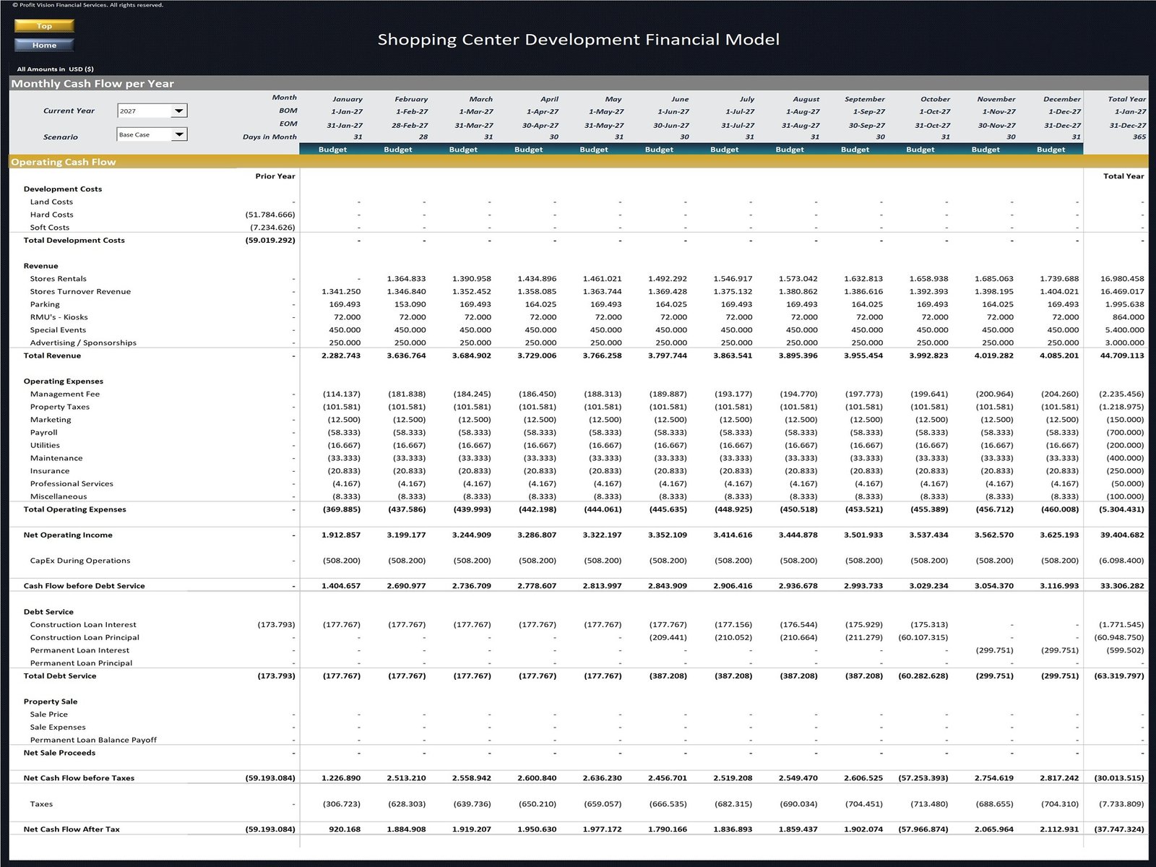The image size is (1156, 867).
Task: Click Stores Rentals February value
Action: (406, 279)
